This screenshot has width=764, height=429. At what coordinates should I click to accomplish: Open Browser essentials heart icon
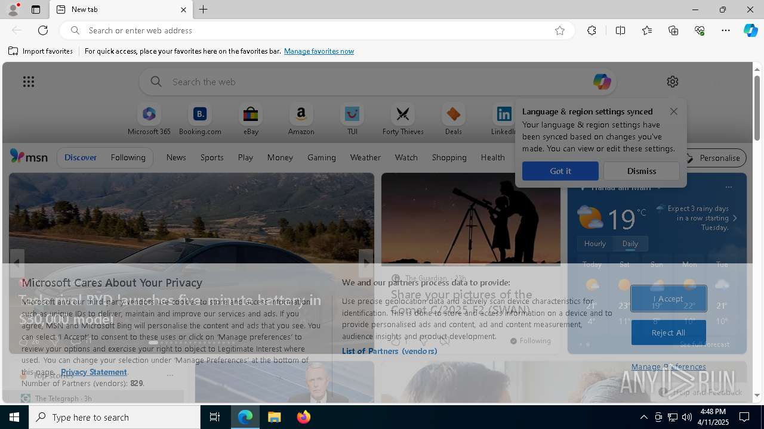(700, 30)
